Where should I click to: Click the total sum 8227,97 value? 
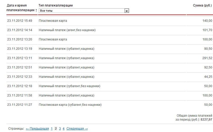pyautogui.click(x=206, y=120)
